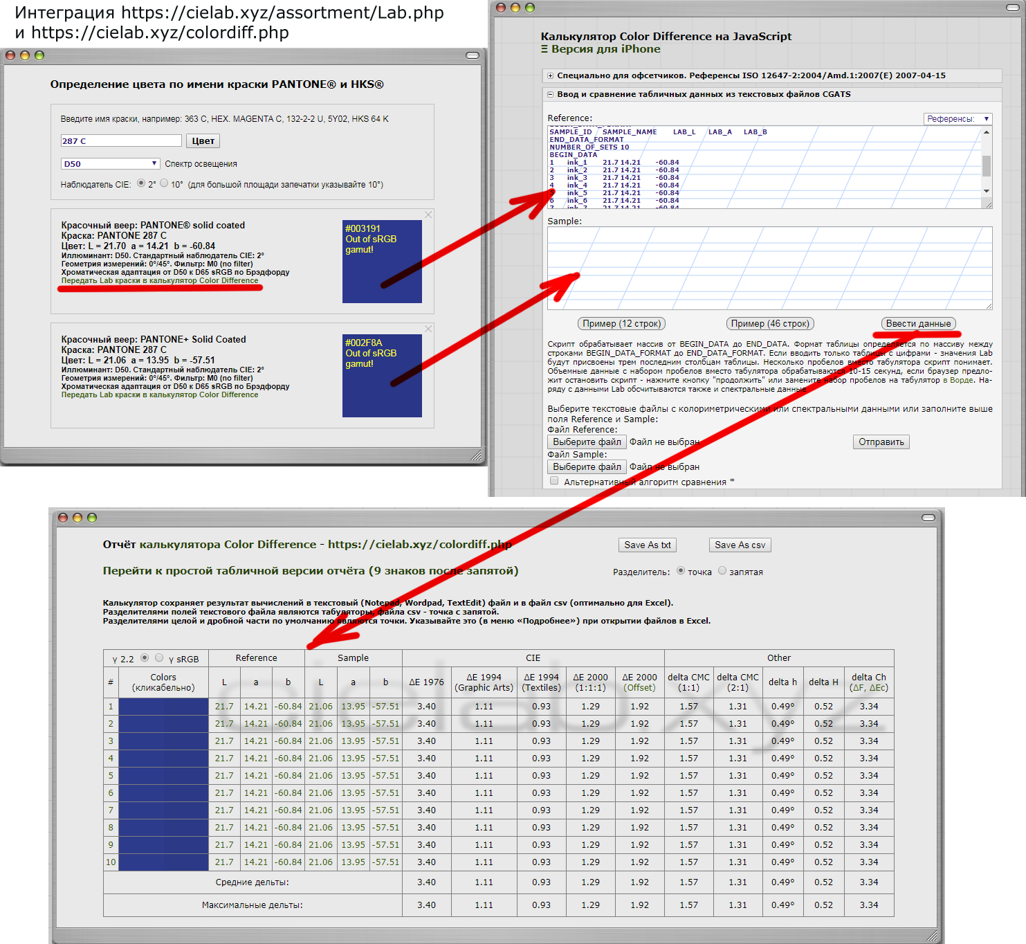Click the ink name field containing 287 C
The width and height of the screenshot is (1026, 944).
click(121, 141)
